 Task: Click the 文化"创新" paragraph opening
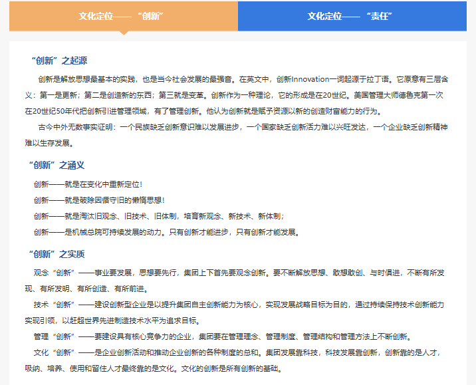click(x=56, y=352)
